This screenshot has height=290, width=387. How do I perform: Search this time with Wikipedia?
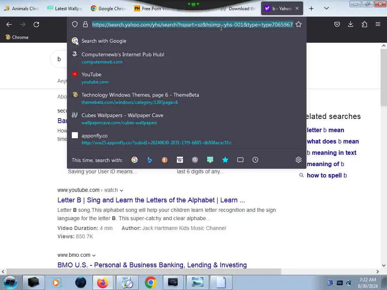[x=180, y=160]
